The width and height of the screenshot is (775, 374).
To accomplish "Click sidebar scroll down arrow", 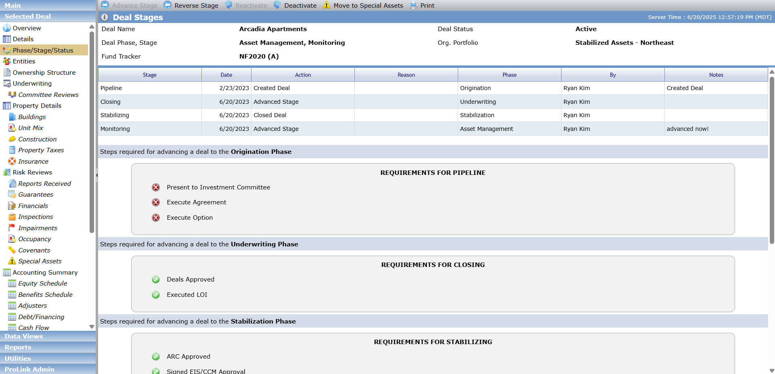I will [92, 327].
